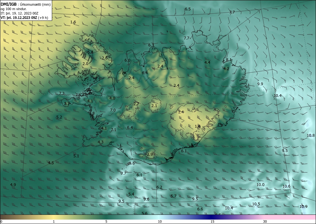Select the 5.2 value over the western sea
Viewport: 316px width, 224px height.
(x=59, y=117)
